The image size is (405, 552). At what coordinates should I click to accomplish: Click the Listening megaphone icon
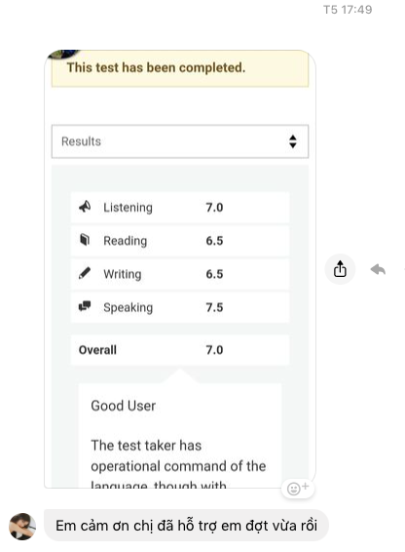85,207
